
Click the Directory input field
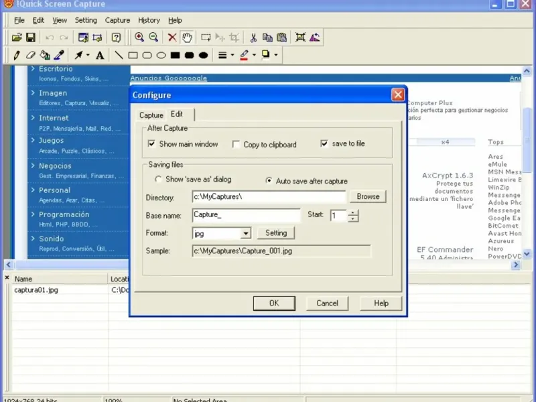click(x=269, y=197)
